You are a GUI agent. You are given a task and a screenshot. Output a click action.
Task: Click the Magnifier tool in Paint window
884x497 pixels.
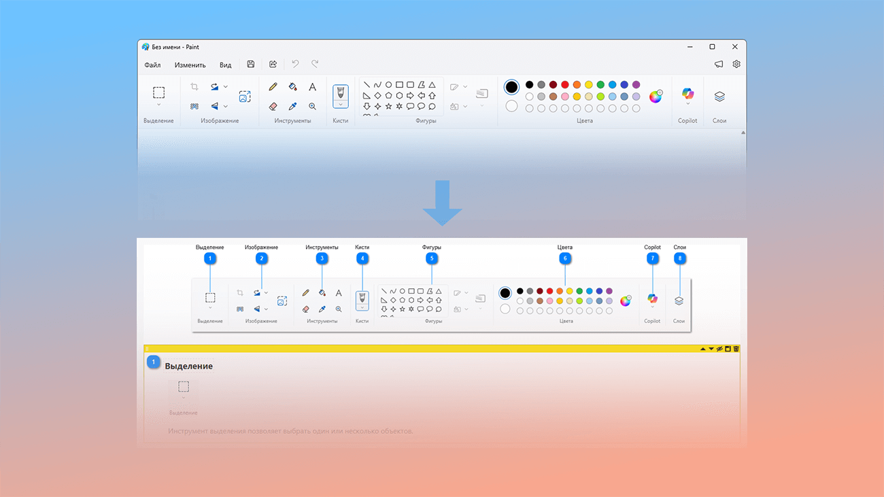[x=312, y=107]
